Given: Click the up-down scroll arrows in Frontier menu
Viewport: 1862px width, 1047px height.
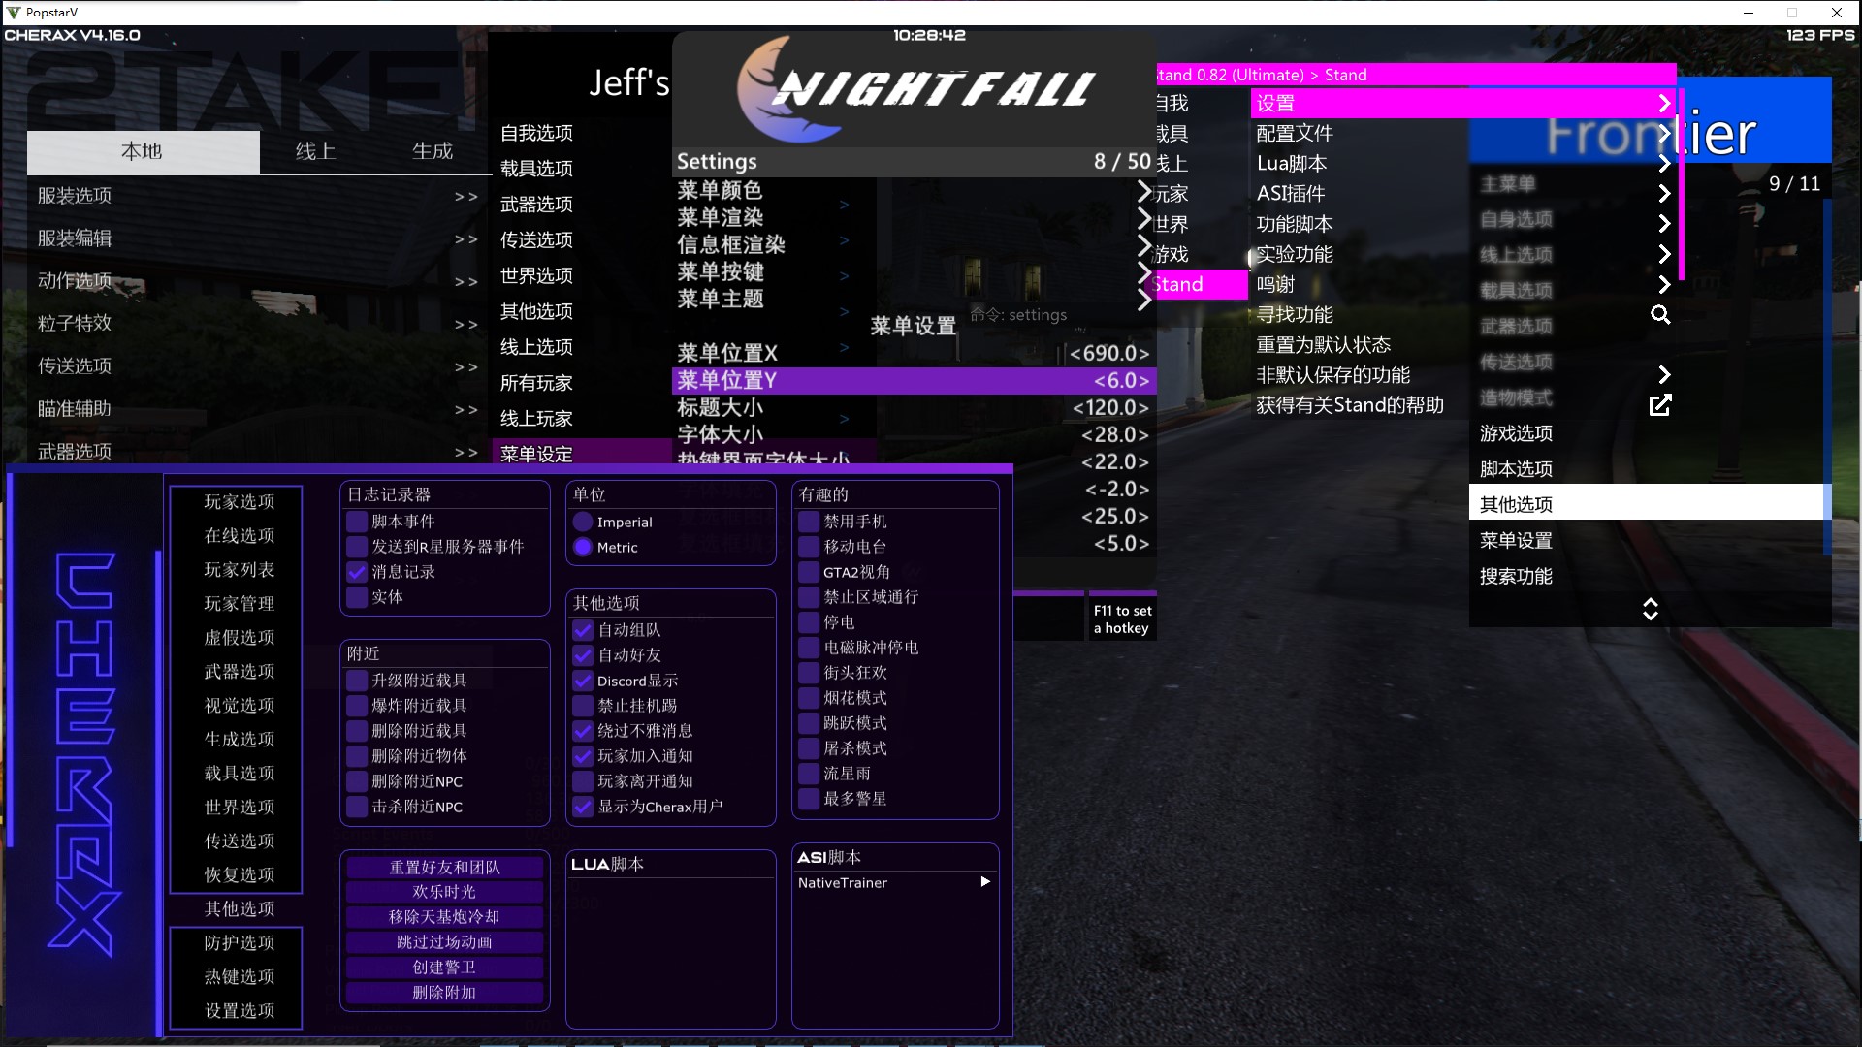Looking at the screenshot, I should pyautogui.click(x=1650, y=609).
